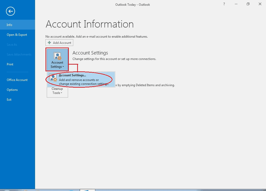Click the Add Account button
The height and width of the screenshot is (191, 266).
click(x=59, y=43)
